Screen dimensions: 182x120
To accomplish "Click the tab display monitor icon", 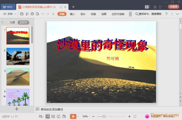I will point(61,7).
